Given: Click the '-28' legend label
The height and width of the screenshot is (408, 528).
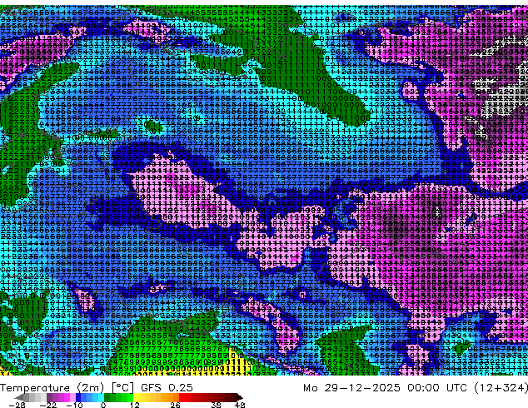Looking at the screenshot, I should point(17,405).
